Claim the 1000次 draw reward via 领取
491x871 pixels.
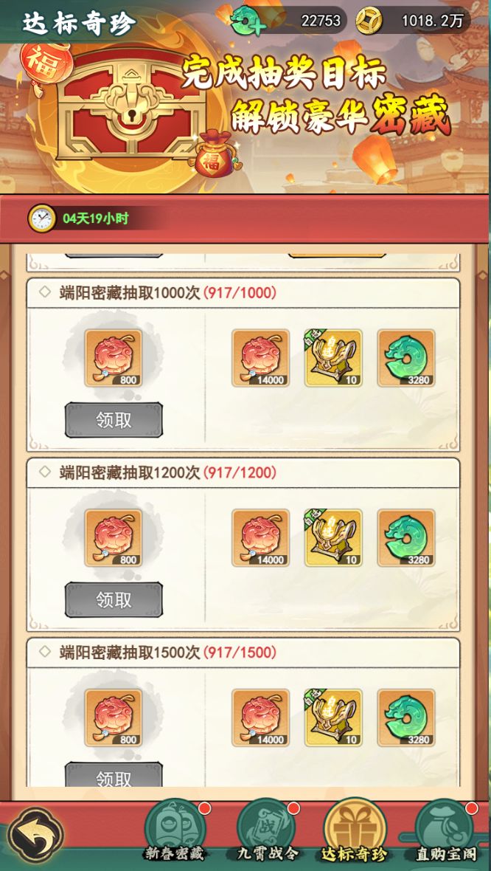coord(114,420)
